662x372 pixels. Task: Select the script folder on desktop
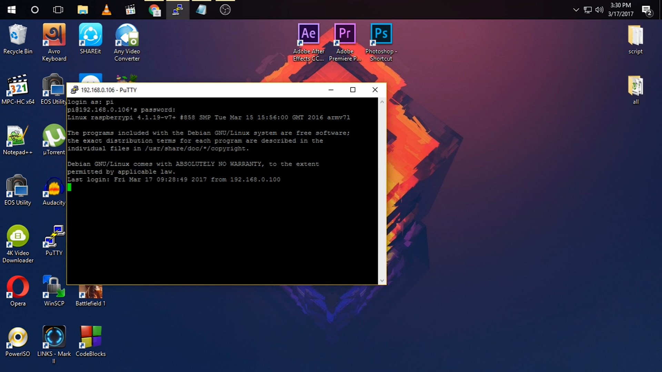[x=635, y=39]
